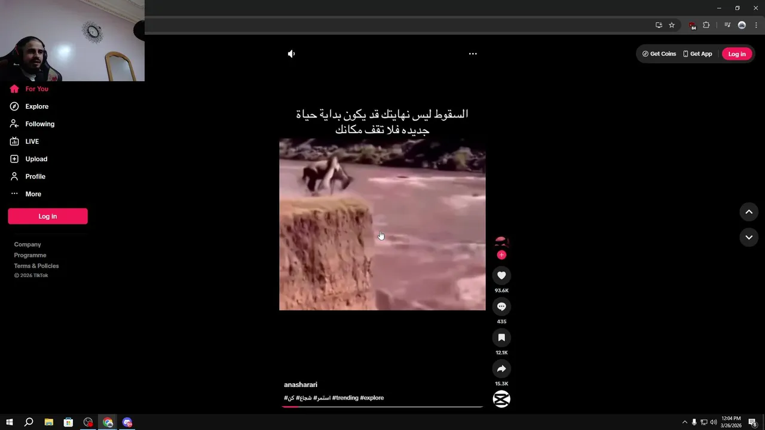Image resolution: width=765 pixels, height=430 pixels.
Task: Click Get Coins in the top bar
Action: click(659, 54)
